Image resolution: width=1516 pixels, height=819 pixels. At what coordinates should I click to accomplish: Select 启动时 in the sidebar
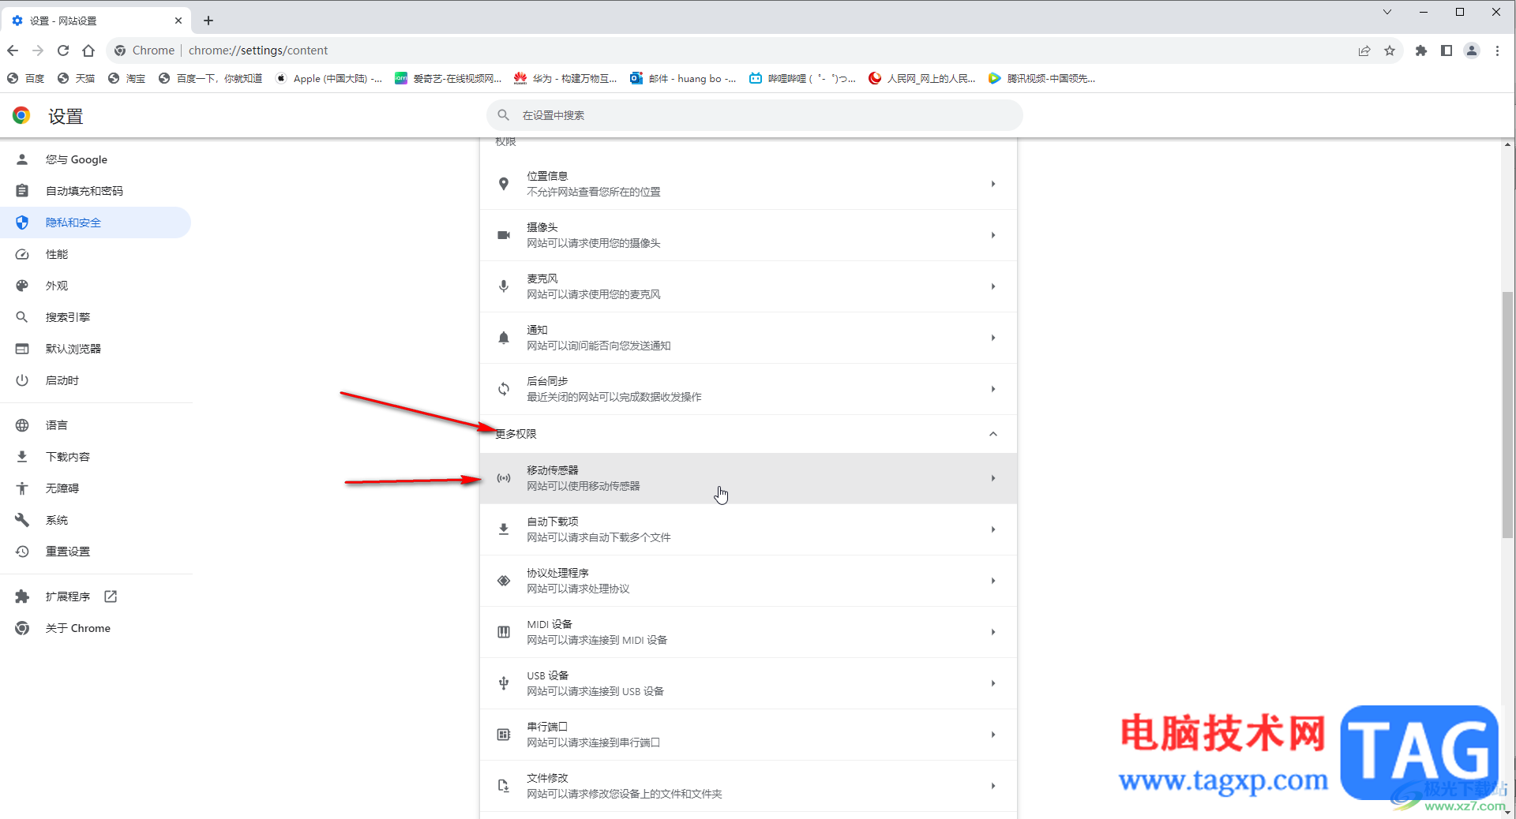(x=96, y=380)
